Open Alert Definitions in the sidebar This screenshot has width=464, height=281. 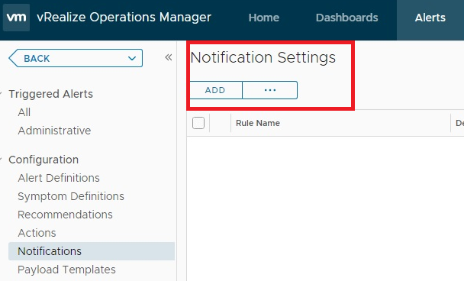(59, 178)
